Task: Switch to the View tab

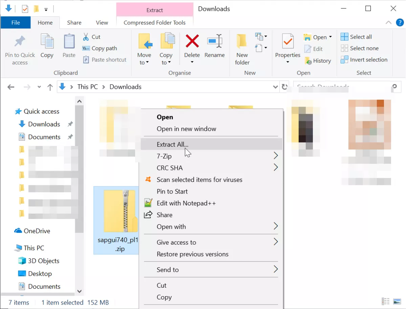Action: coord(102,23)
